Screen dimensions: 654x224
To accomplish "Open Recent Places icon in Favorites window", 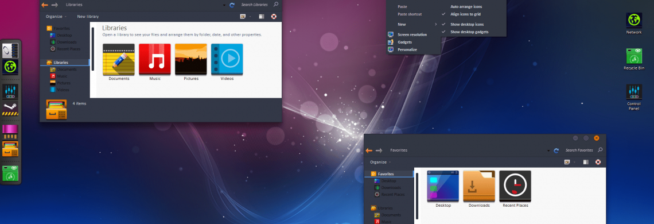I will tap(515, 186).
